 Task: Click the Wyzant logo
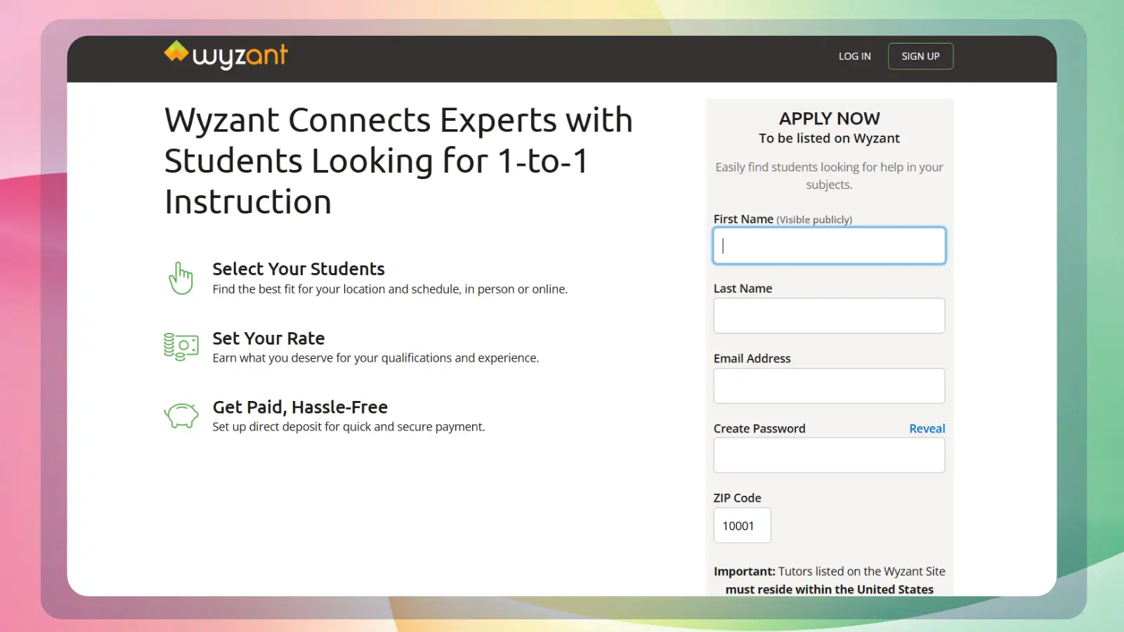point(226,55)
